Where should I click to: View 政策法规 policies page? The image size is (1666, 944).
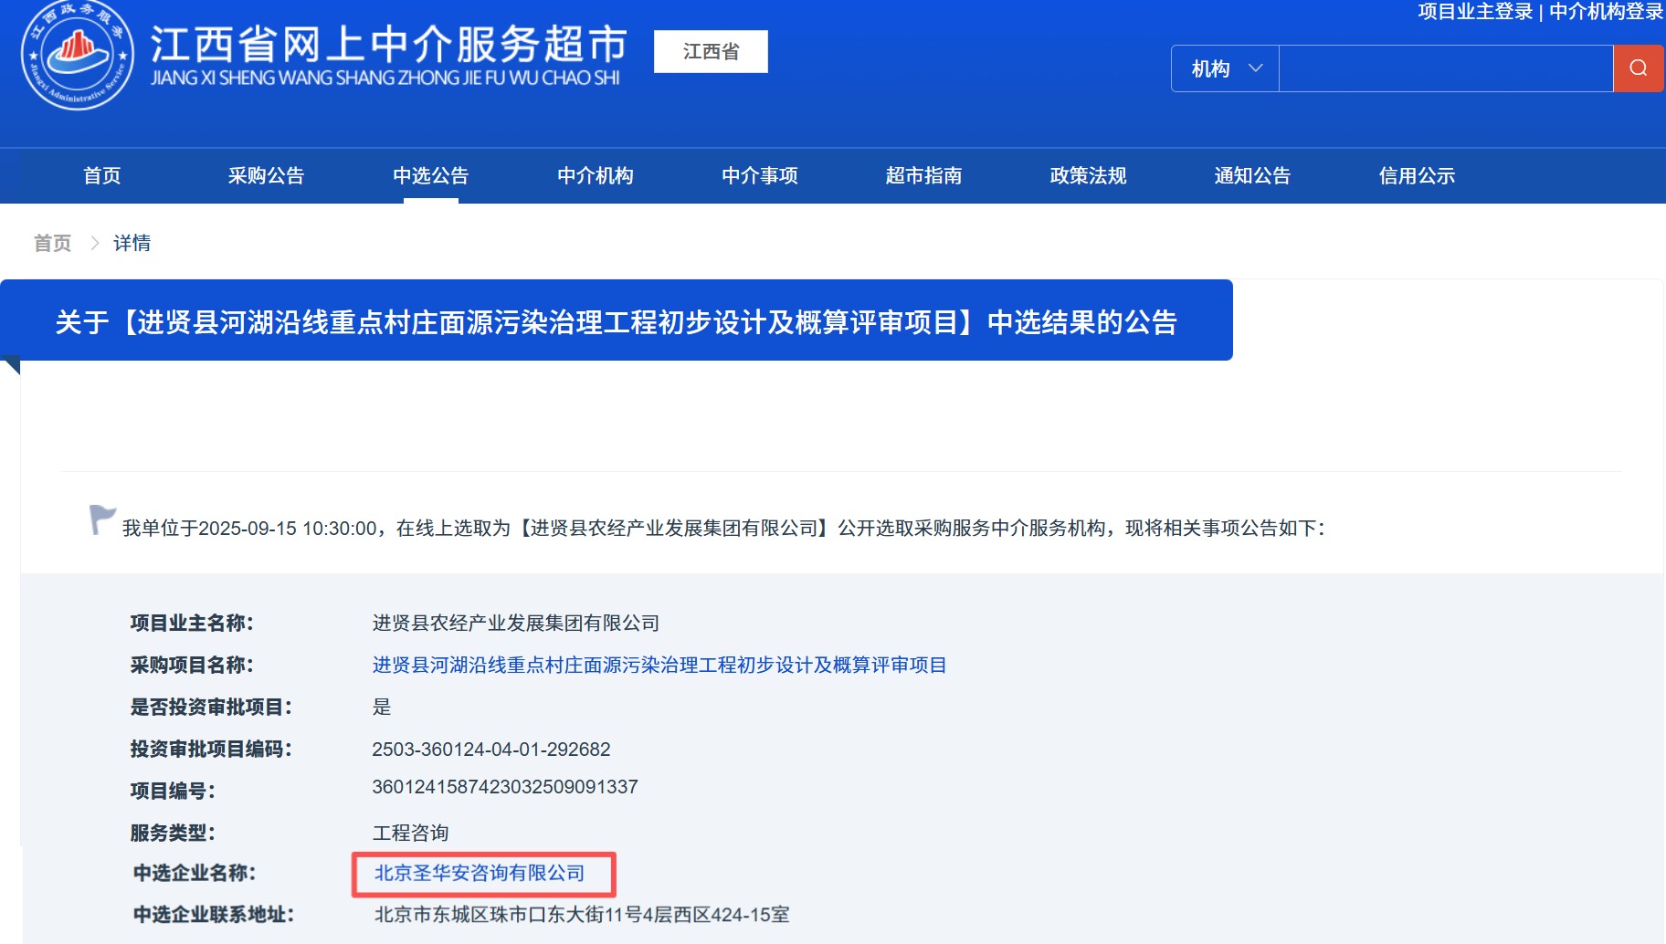pyautogui.click(x=1088, y=175)
